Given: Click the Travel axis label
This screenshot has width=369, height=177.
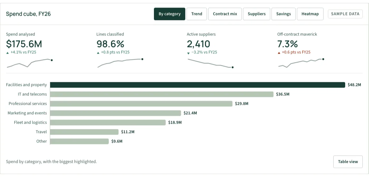Looking at the screenshot, I should pos(41,132).
